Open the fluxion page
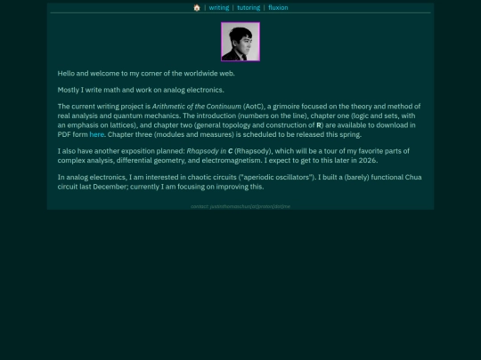Viewport: 481px width, 360px height. (278, 8)
